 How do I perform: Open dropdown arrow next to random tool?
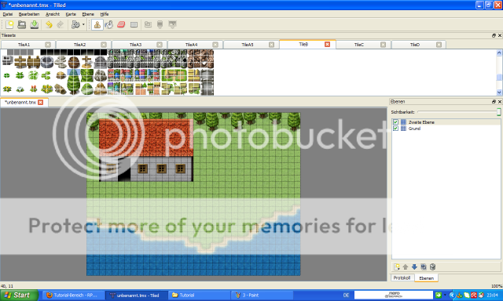(83, 24)
